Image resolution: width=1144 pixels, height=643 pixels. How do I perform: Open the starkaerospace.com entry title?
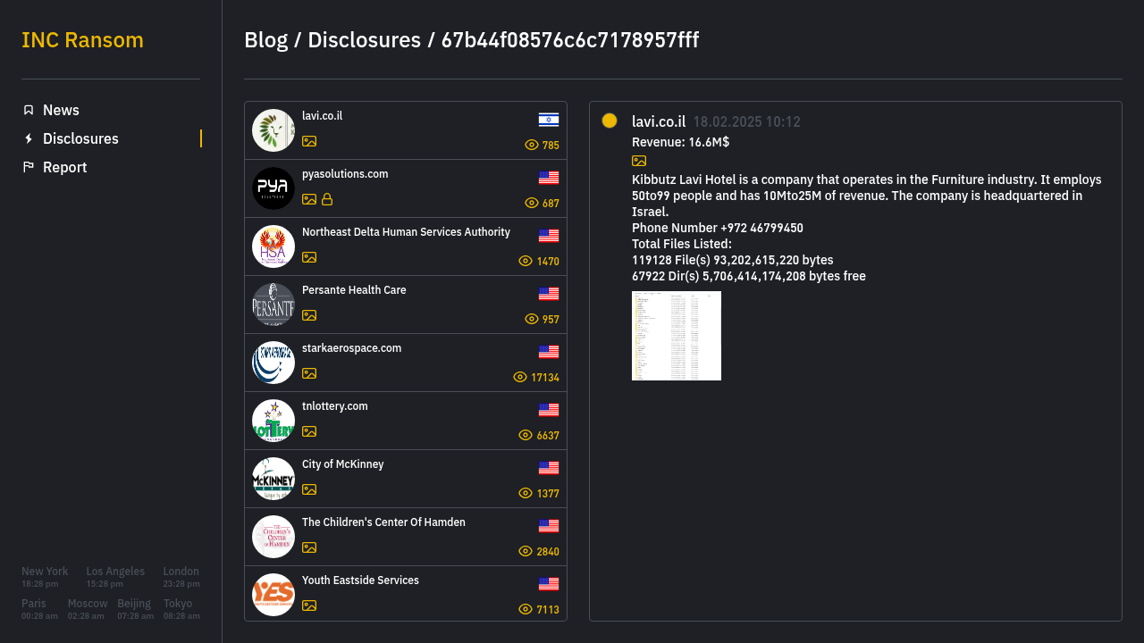(x=351, y=348)
